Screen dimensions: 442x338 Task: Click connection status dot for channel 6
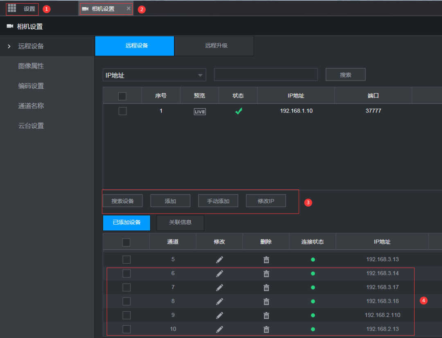coord(313,273)
